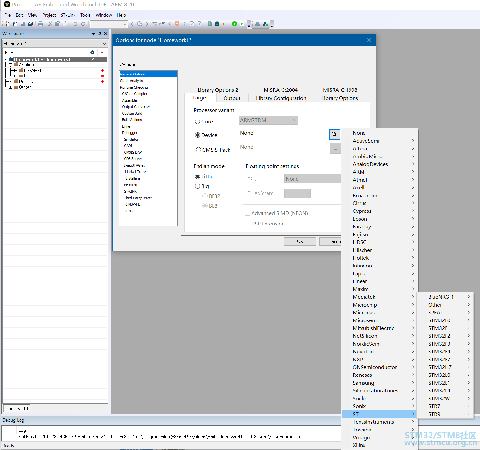Switch to the Library Configuration tab
This screenshot has width=480, height=450.
(281, 98)
